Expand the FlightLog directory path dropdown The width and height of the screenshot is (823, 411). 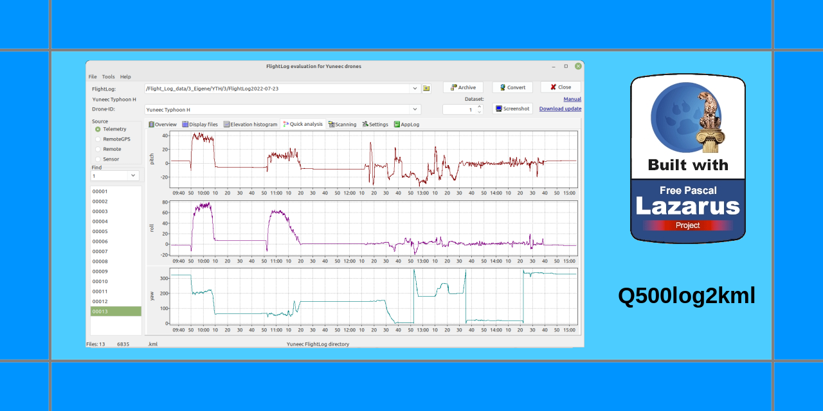[x=415, y=88]
